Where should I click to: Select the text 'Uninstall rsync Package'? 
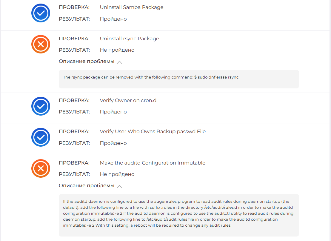tap(130, 39)
